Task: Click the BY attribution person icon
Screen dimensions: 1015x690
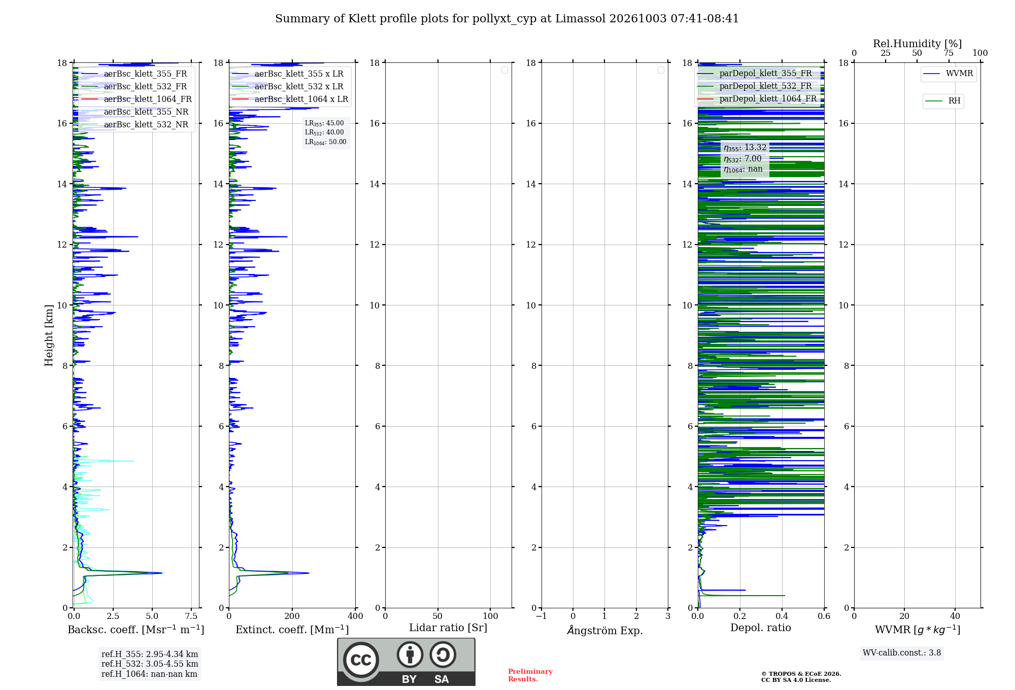Action: point(410,654)
